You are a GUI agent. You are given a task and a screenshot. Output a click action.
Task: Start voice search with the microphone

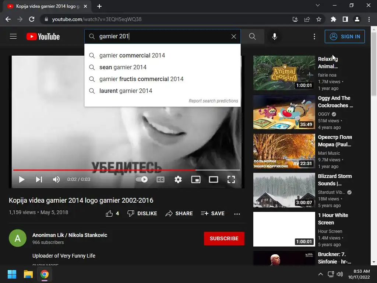[x=274, y=36]
